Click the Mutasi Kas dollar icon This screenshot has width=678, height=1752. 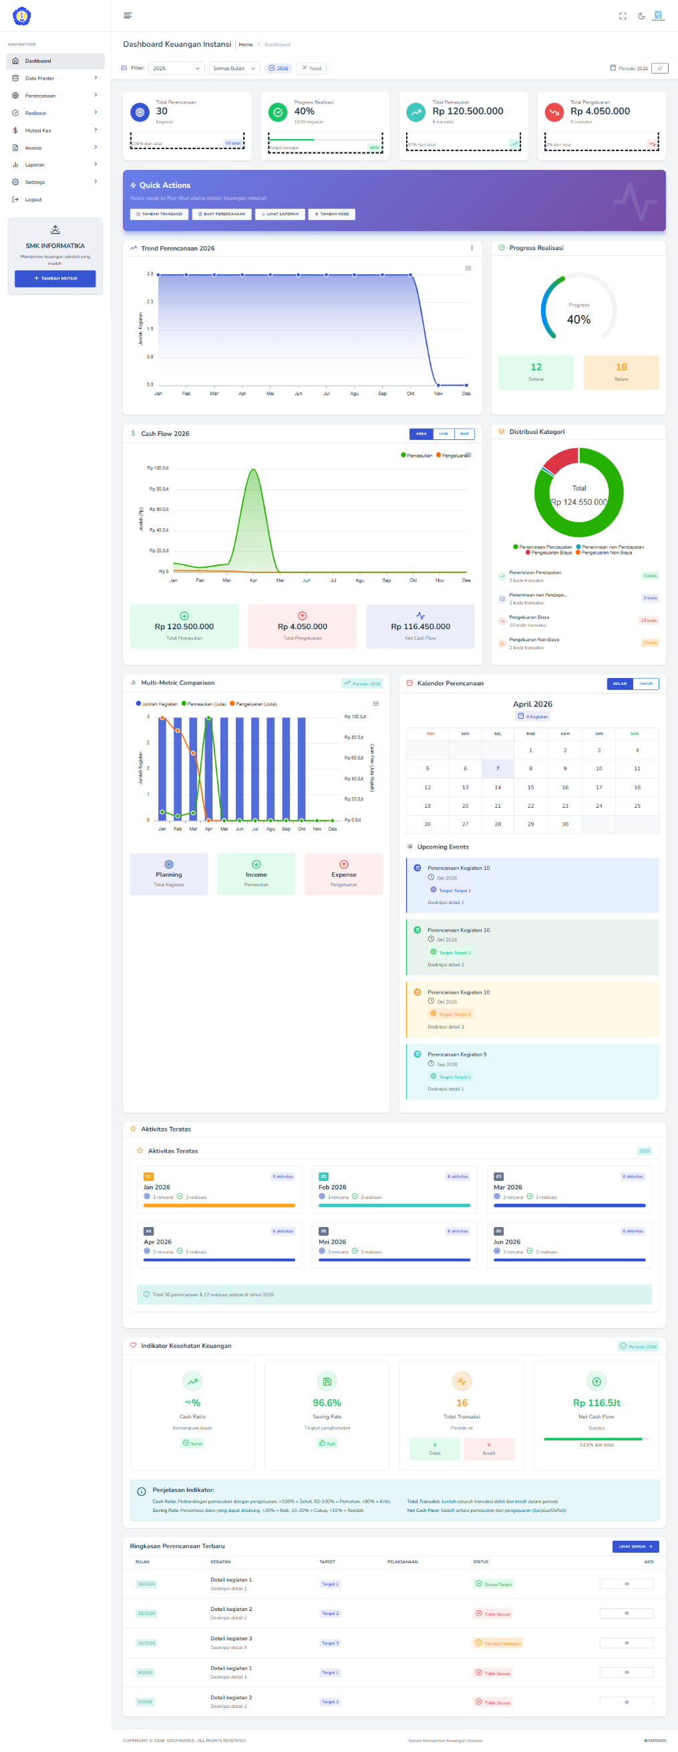(15, 130)
